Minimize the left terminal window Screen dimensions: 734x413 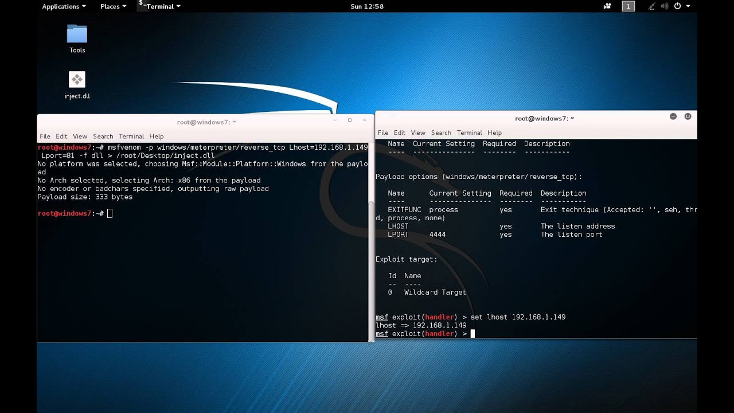335,120
